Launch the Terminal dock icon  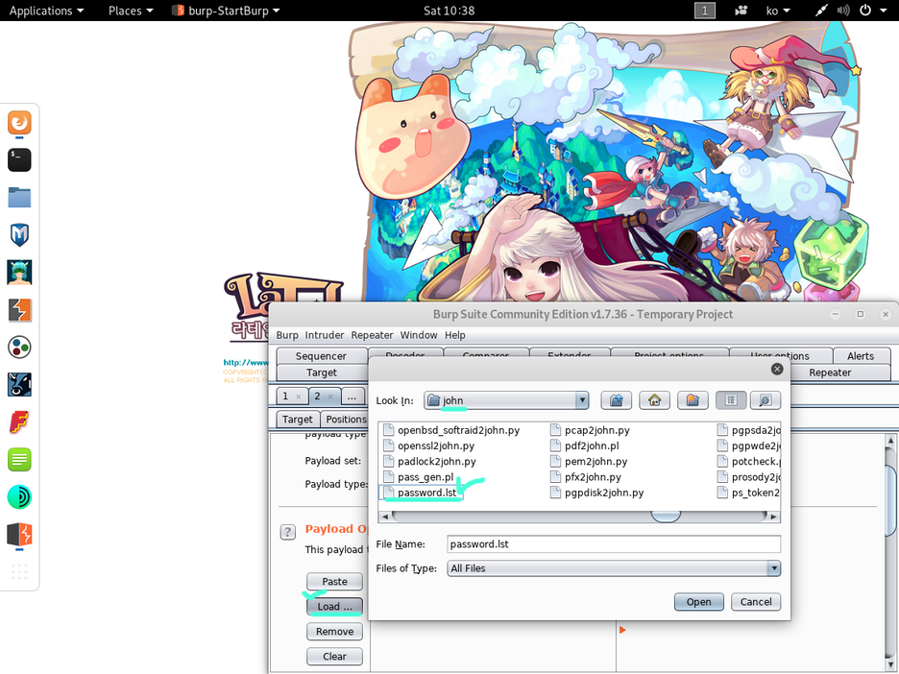19,160
